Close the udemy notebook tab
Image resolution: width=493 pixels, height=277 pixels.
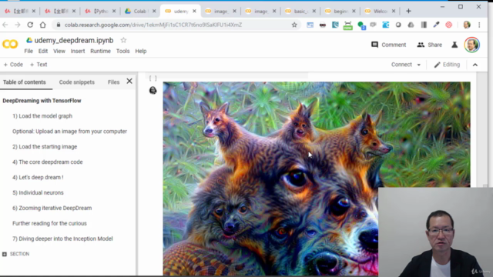[194, 11]
